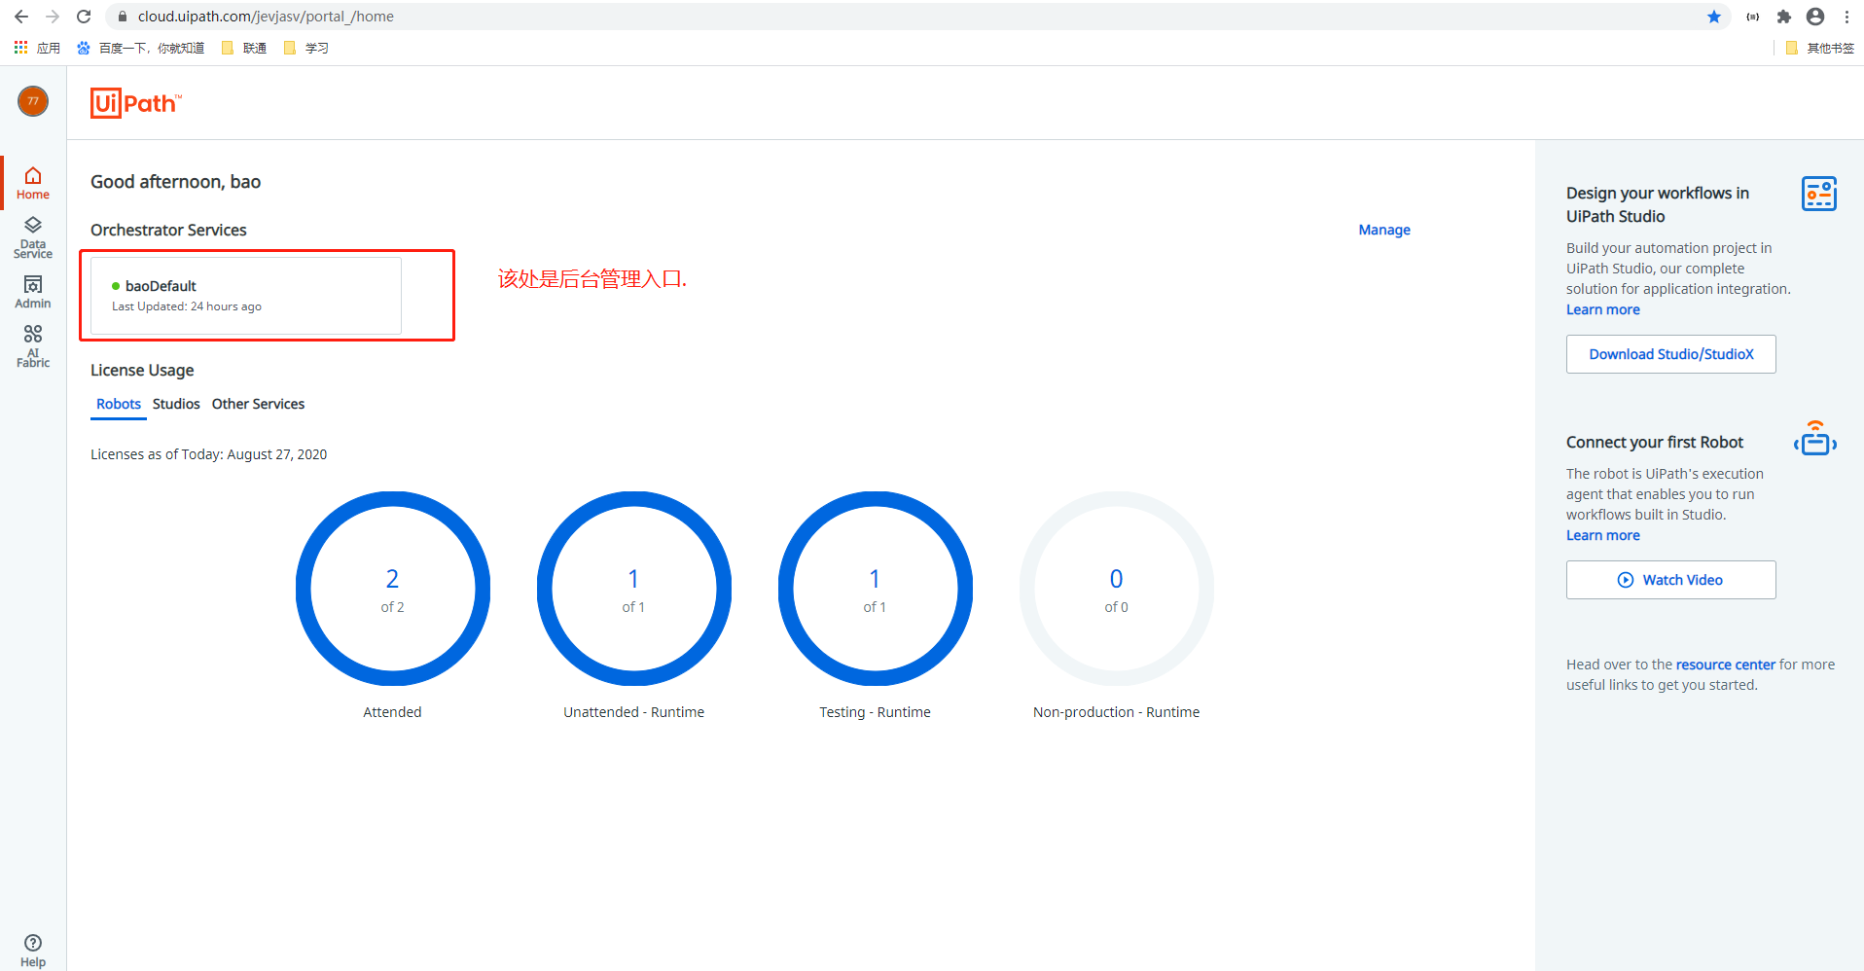Click the bookmark star in address bar

tap(1713, 17)
